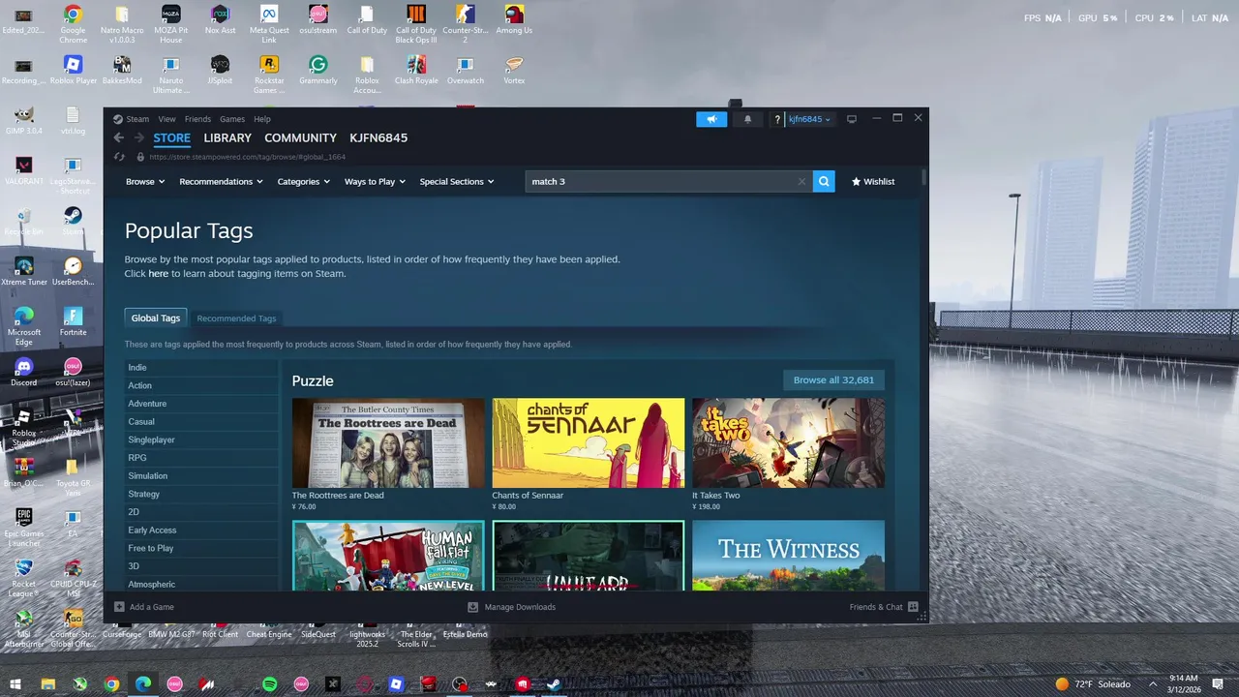Open MOZA Pit House desktop icon
Screen dimensions: 1239x697
coord(170,24)
